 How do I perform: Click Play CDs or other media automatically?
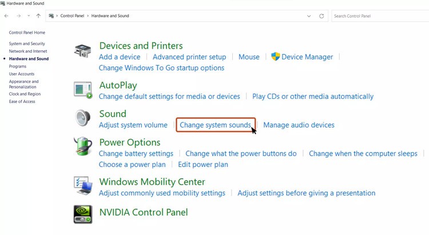pos(313,97)
